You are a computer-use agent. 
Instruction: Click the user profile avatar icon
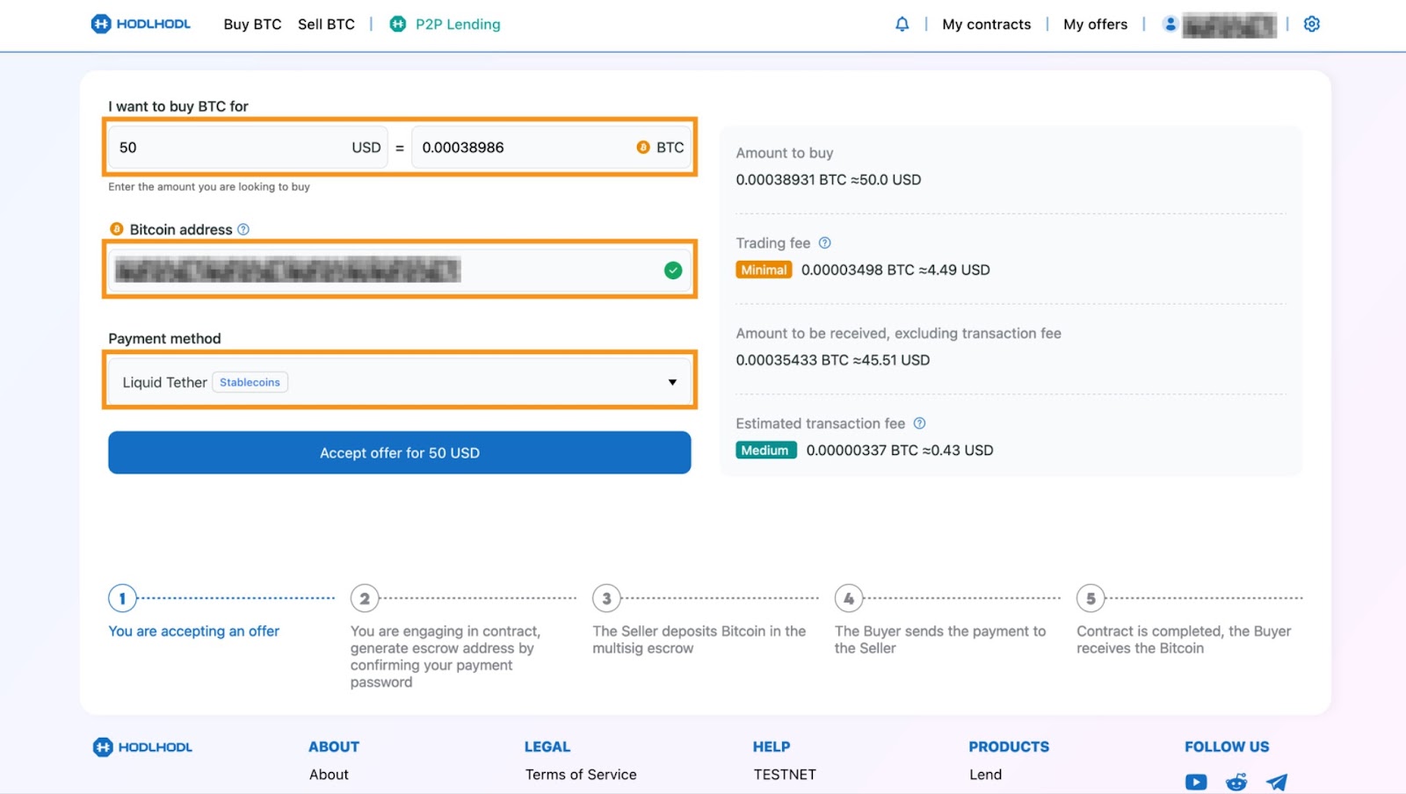pos(1170,25)
